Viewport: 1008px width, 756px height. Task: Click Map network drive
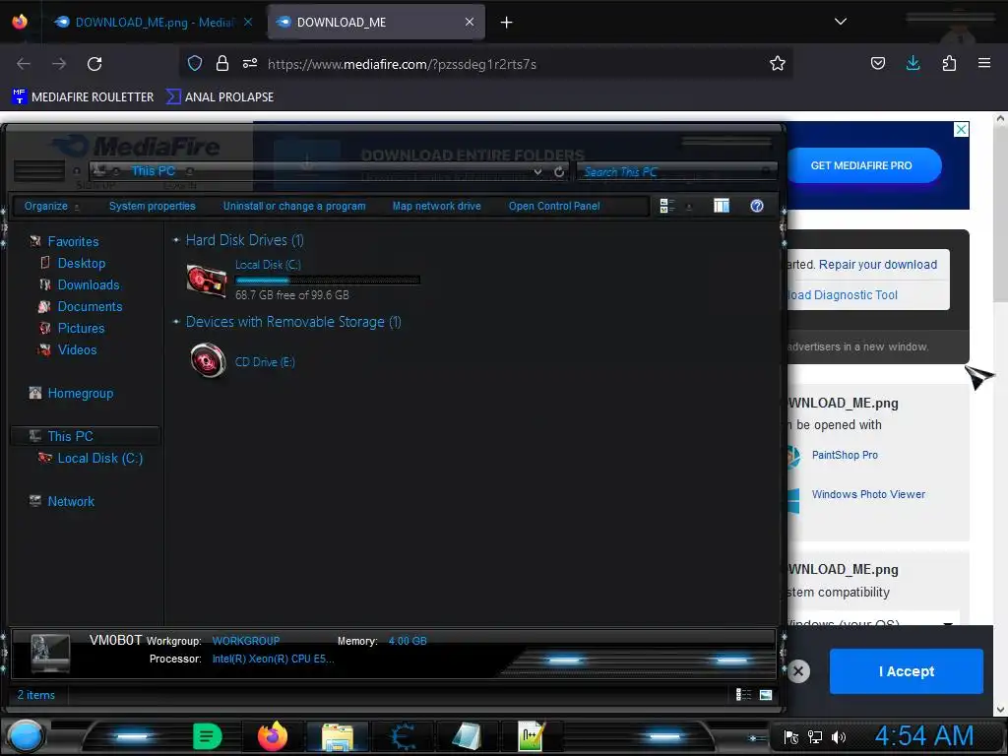click(436, 207)
